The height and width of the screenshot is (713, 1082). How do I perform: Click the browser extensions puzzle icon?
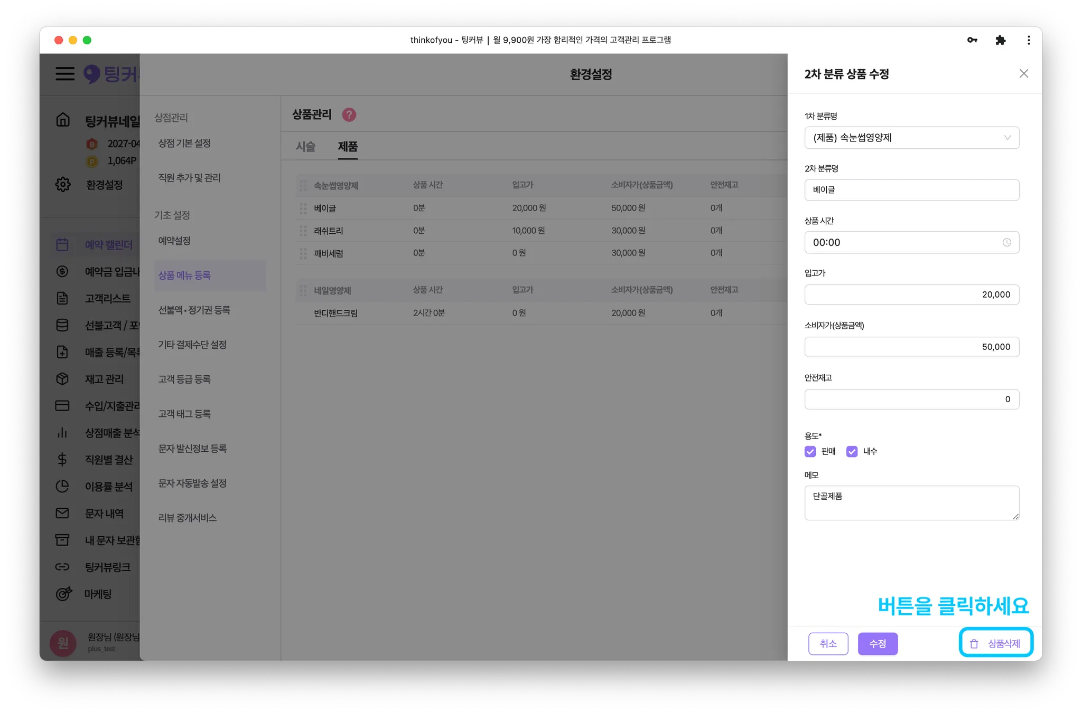pyautogui.click(x=1000, y=40)
